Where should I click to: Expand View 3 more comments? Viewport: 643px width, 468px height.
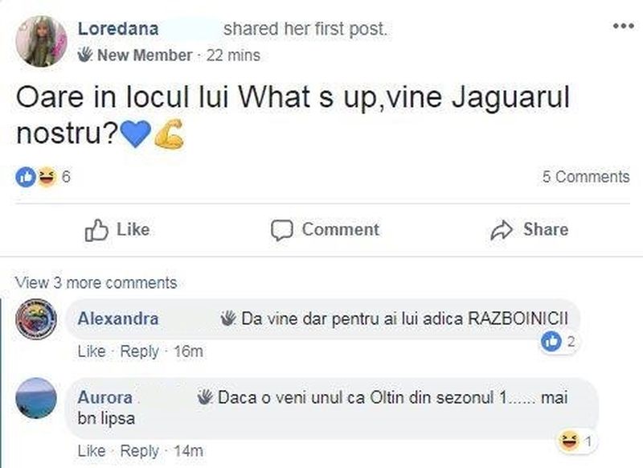point(96,282)
